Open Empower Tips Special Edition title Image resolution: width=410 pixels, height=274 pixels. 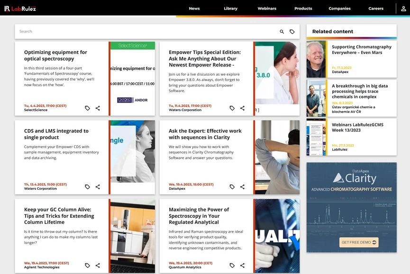point(205,59)
